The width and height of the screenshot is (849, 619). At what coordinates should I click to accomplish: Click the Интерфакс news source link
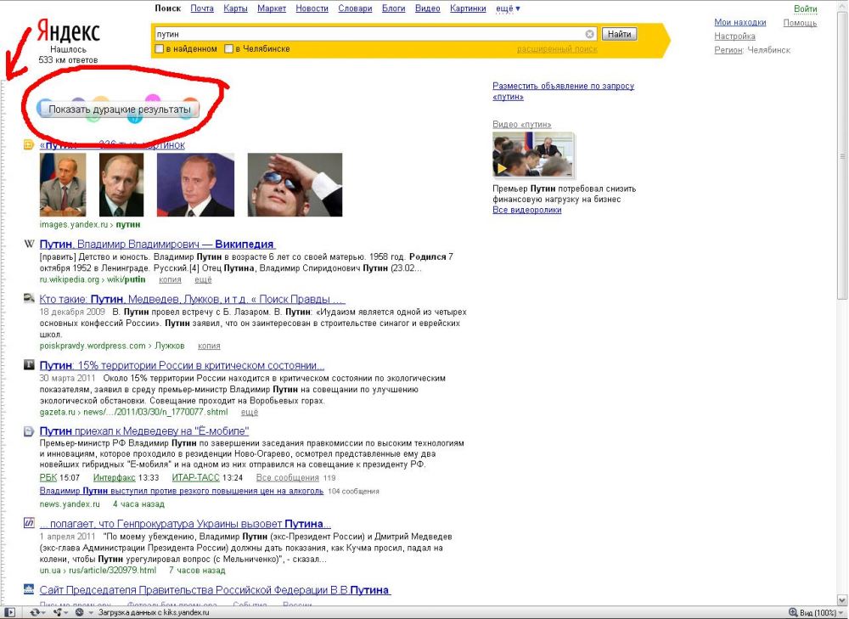[115, 478]
